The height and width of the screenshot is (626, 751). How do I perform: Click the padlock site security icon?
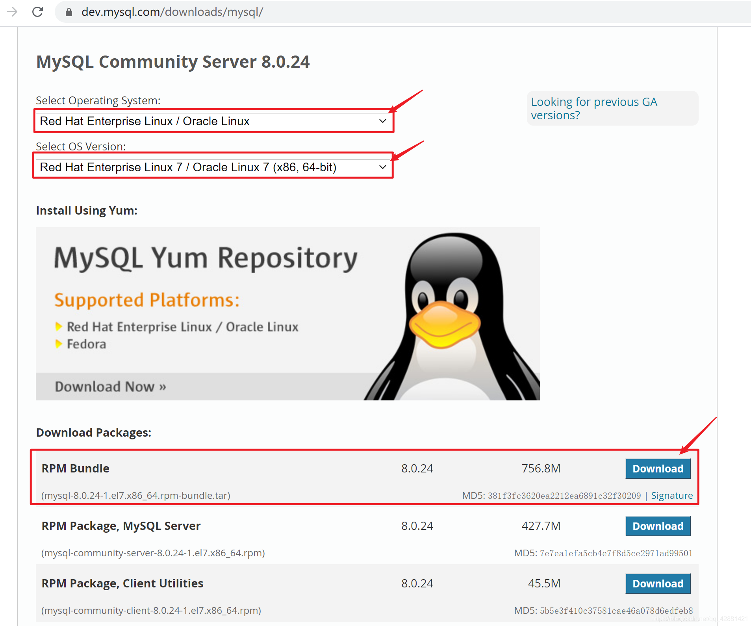tap(69, 12)
